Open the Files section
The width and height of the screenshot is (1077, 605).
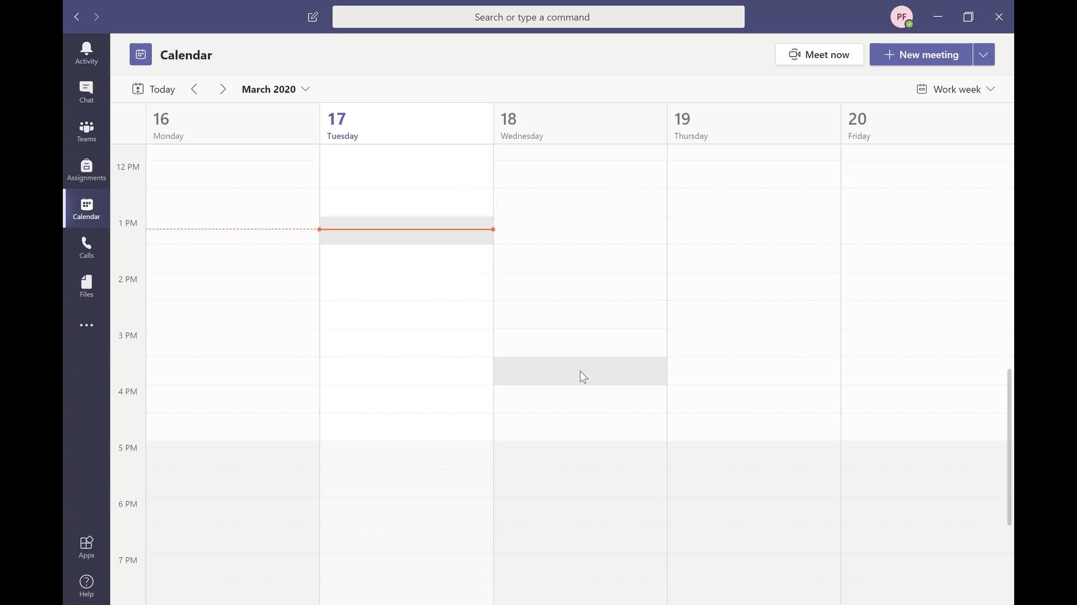(86, 286)
